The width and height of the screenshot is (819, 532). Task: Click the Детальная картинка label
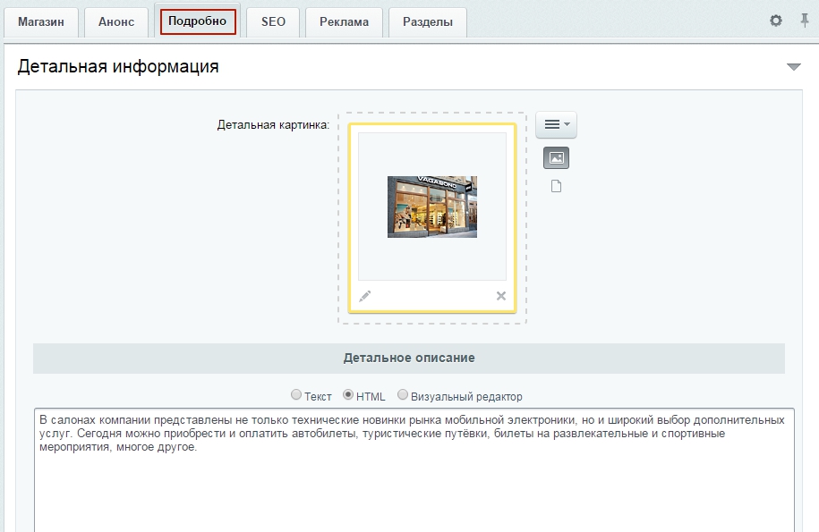[273, 125]
